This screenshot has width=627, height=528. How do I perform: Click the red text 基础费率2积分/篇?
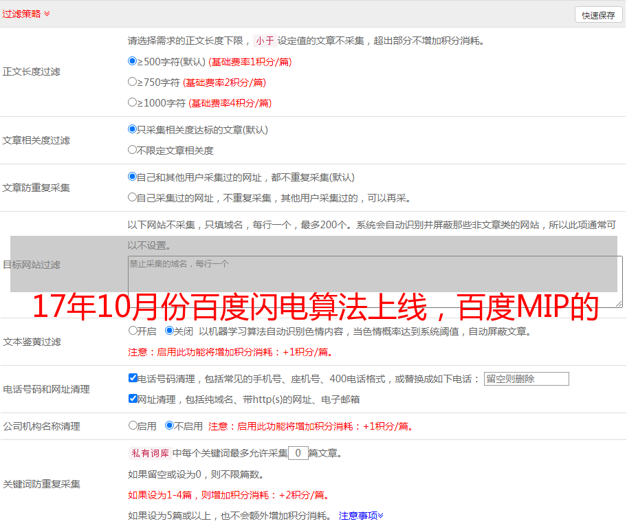click(x=224, y=82)
